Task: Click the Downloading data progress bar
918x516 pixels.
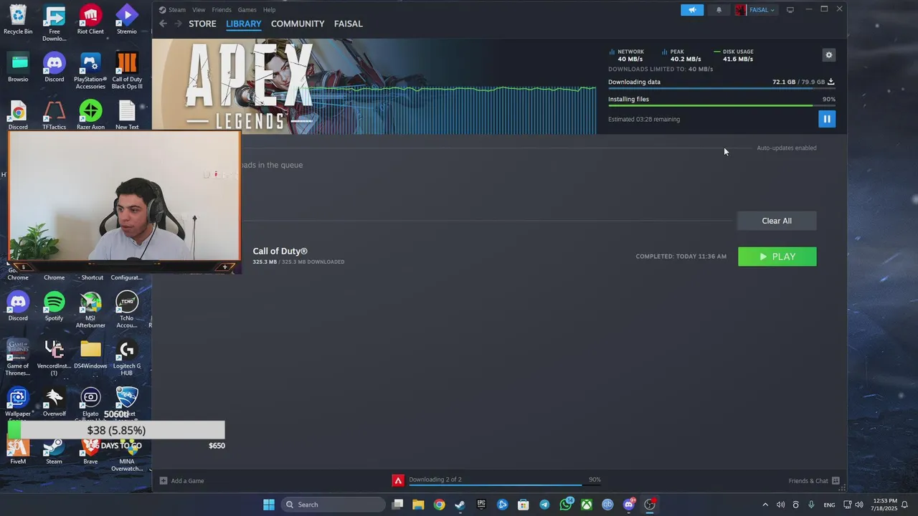Action: (x=721, y=88)
